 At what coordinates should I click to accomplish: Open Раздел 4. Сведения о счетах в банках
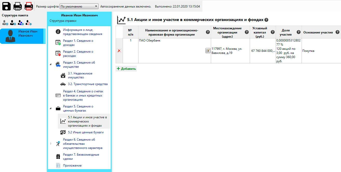[x=83, y=95]
